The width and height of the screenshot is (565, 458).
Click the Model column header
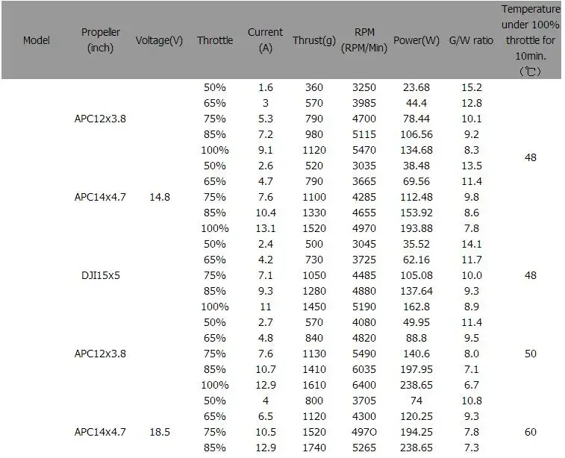point(37,40)
